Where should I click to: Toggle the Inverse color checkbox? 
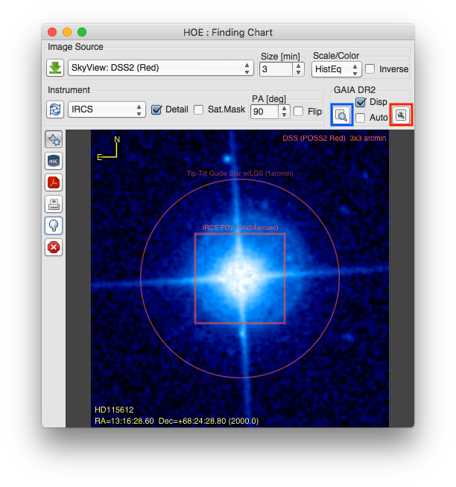coord(370,69)
